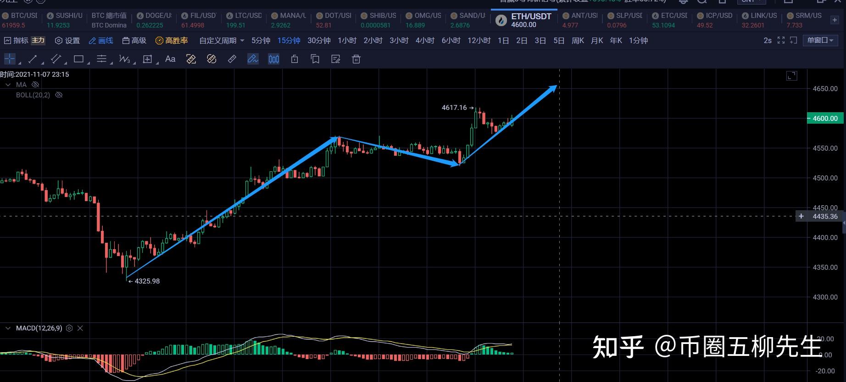Expand W3 wave tool options arrow
This screenshot has height=382, width=846.
tap(134, 62)
